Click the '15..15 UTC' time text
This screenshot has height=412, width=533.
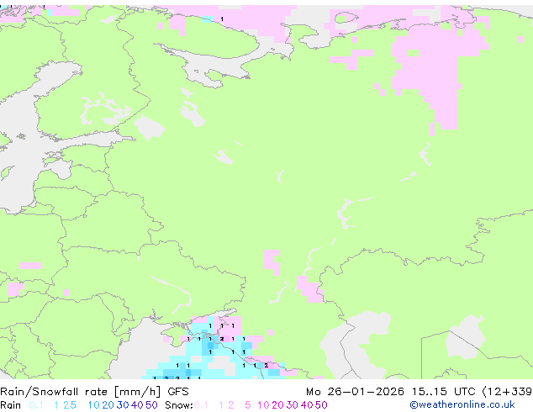[x=444, y=392]
